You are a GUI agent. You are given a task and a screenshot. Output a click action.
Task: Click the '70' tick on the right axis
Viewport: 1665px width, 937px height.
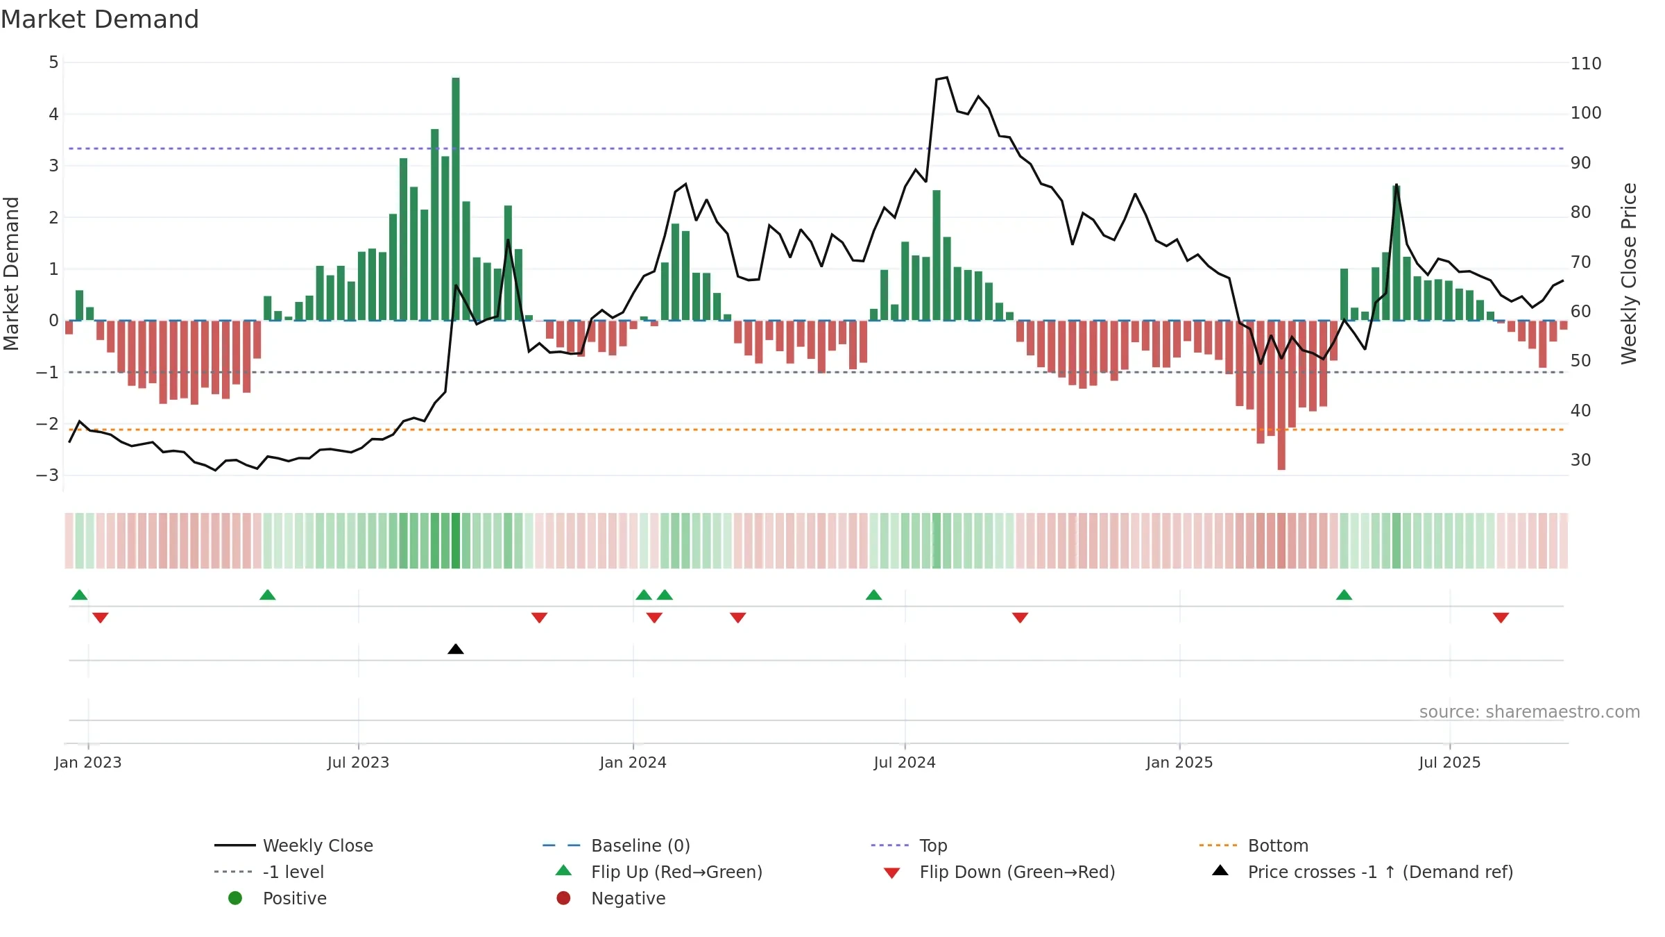click(1581, 262)
